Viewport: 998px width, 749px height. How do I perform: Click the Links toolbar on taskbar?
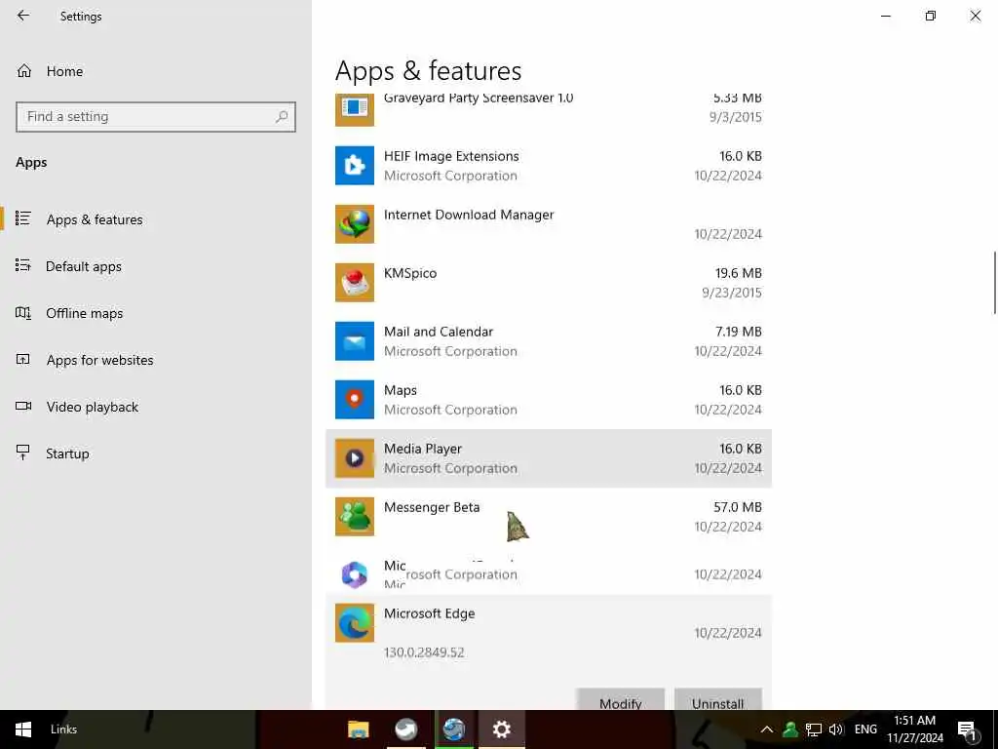coord(63,729)
